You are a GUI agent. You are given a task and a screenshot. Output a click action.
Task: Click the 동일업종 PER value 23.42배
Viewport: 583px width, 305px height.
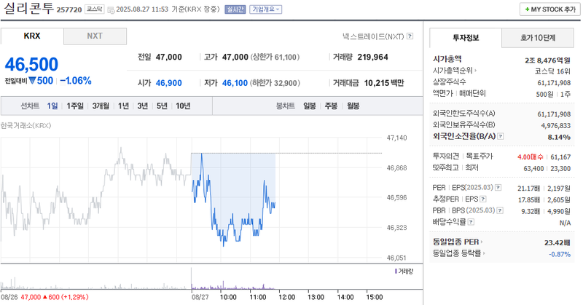[557, 242]
